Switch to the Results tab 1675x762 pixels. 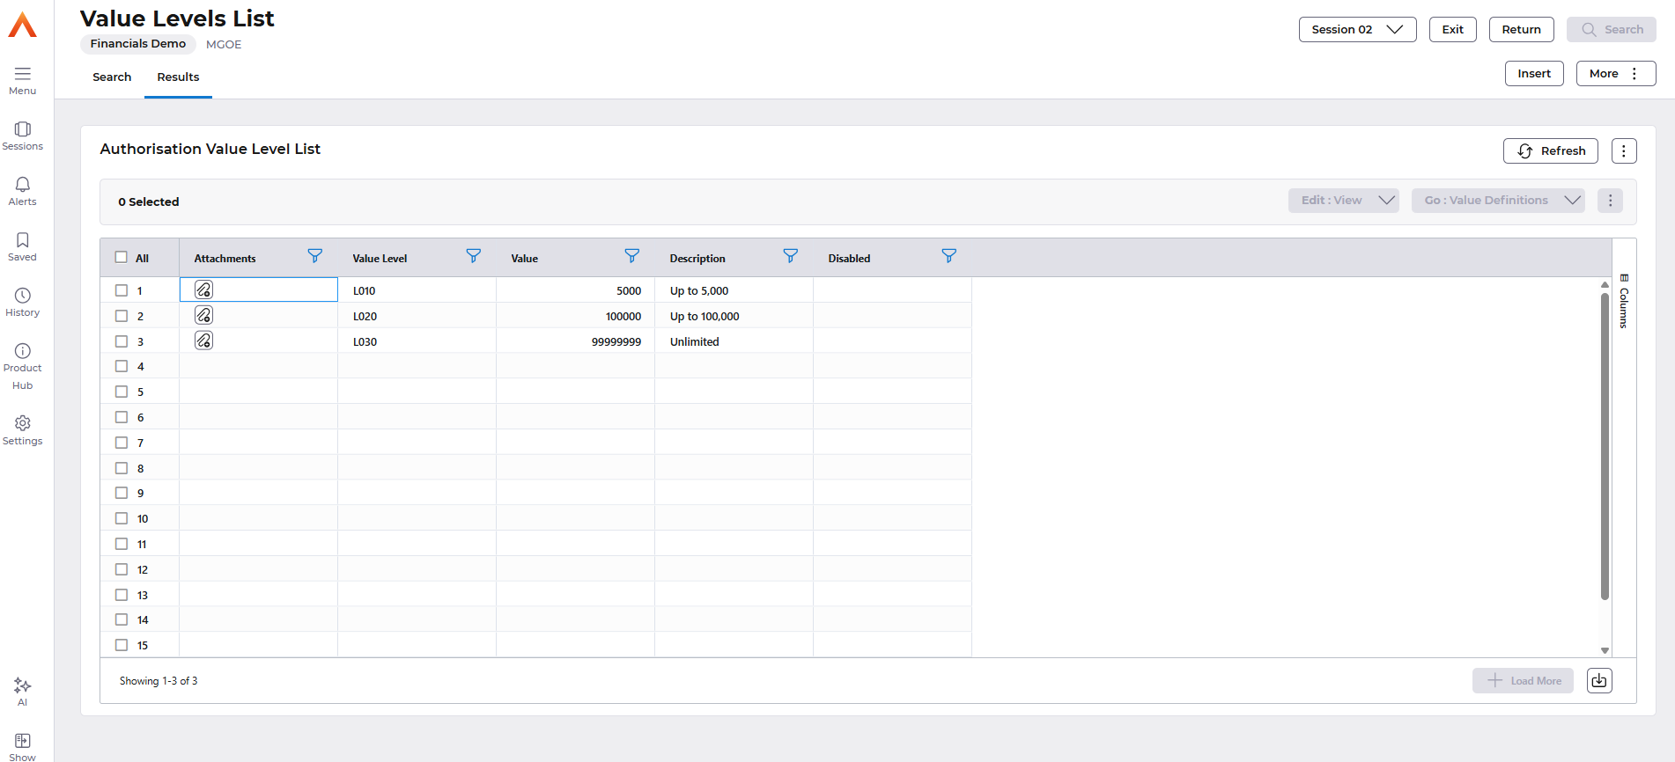178,77
